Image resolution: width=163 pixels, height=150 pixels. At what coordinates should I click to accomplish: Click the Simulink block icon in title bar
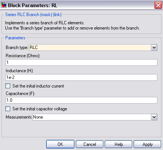point(3,5)
